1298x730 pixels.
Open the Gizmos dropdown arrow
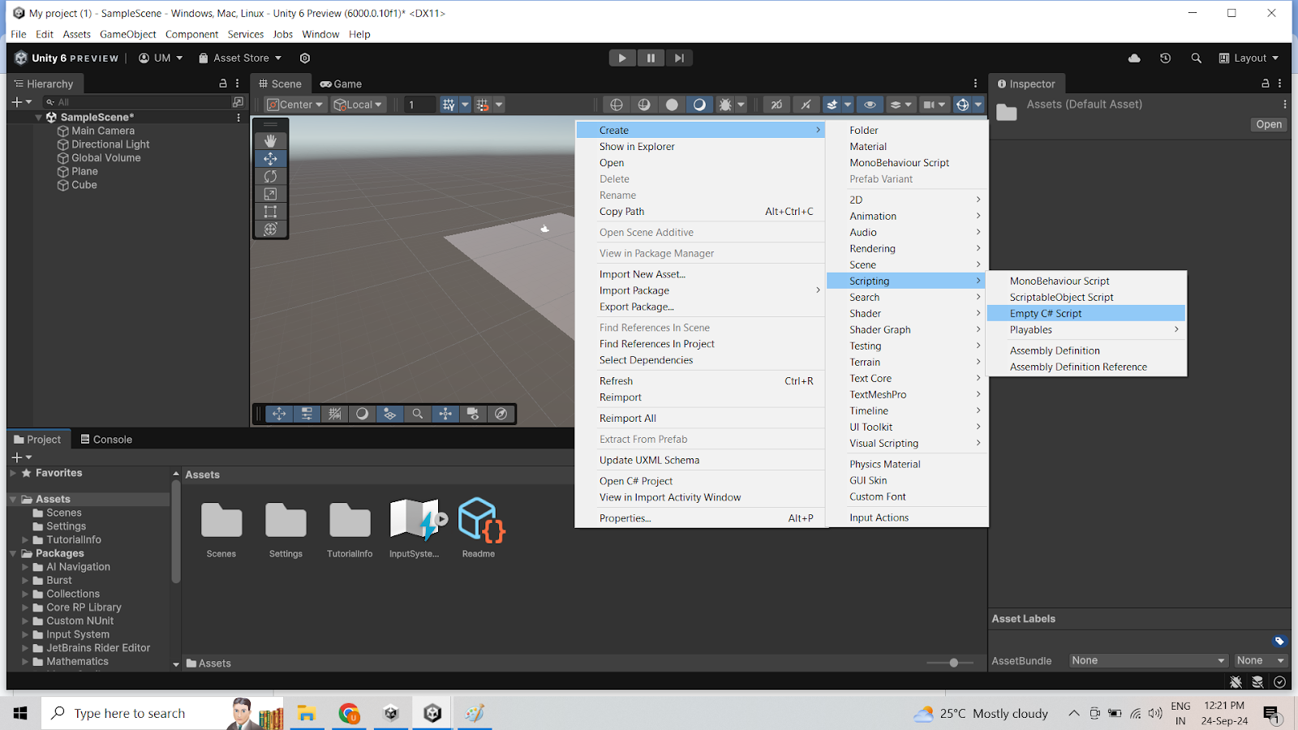pyautogui.click(x=978, y=105)
